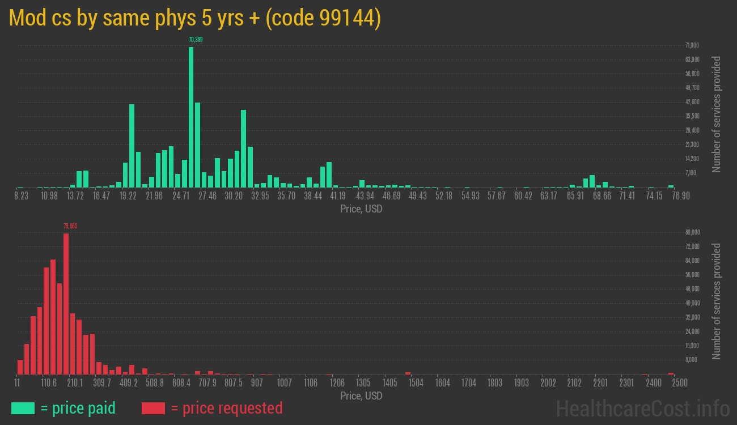Click the red price requested legend swatch
Viewport: 737px width, 425px height.
[154, 408]
